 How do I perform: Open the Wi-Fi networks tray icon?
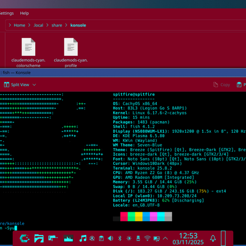[x=147, y=238]
